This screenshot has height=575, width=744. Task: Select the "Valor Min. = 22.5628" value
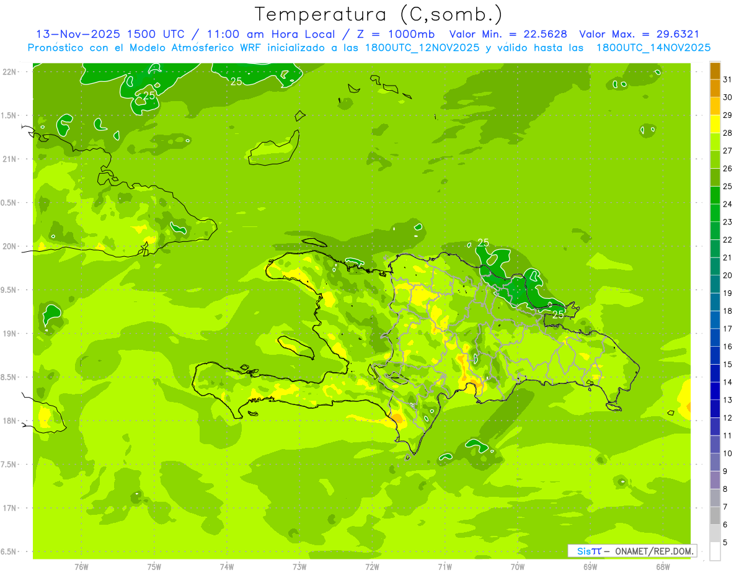pos(508,34)
